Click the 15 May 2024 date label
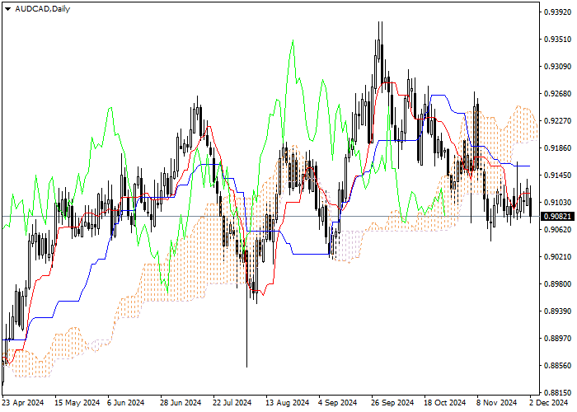 click(77, 403)
